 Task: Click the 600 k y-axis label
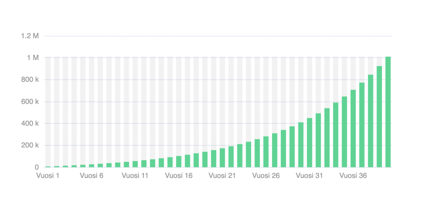pos(30,102)
